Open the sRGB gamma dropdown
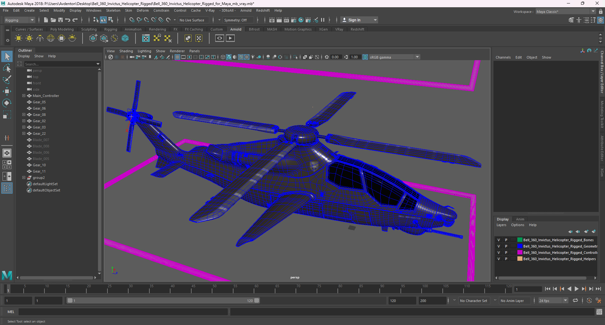Image resolution: width=605 pixels, height=325 pixels. point(394,57)
